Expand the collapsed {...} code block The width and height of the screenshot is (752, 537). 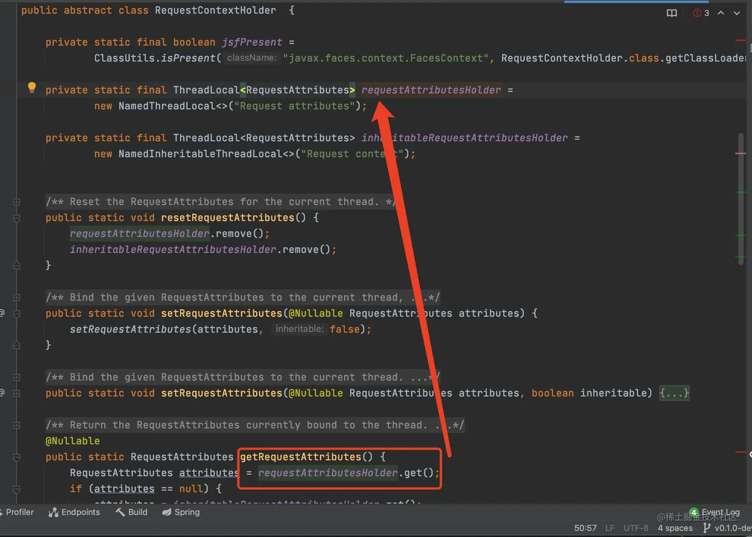coord(674,393)
